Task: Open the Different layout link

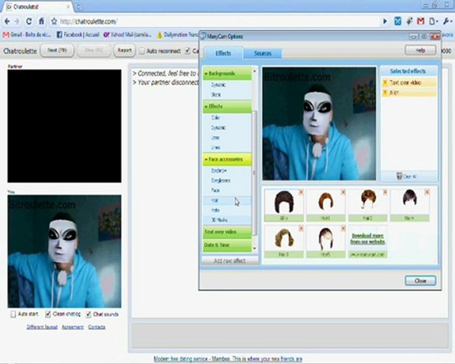Action: [x=42, y=327]
